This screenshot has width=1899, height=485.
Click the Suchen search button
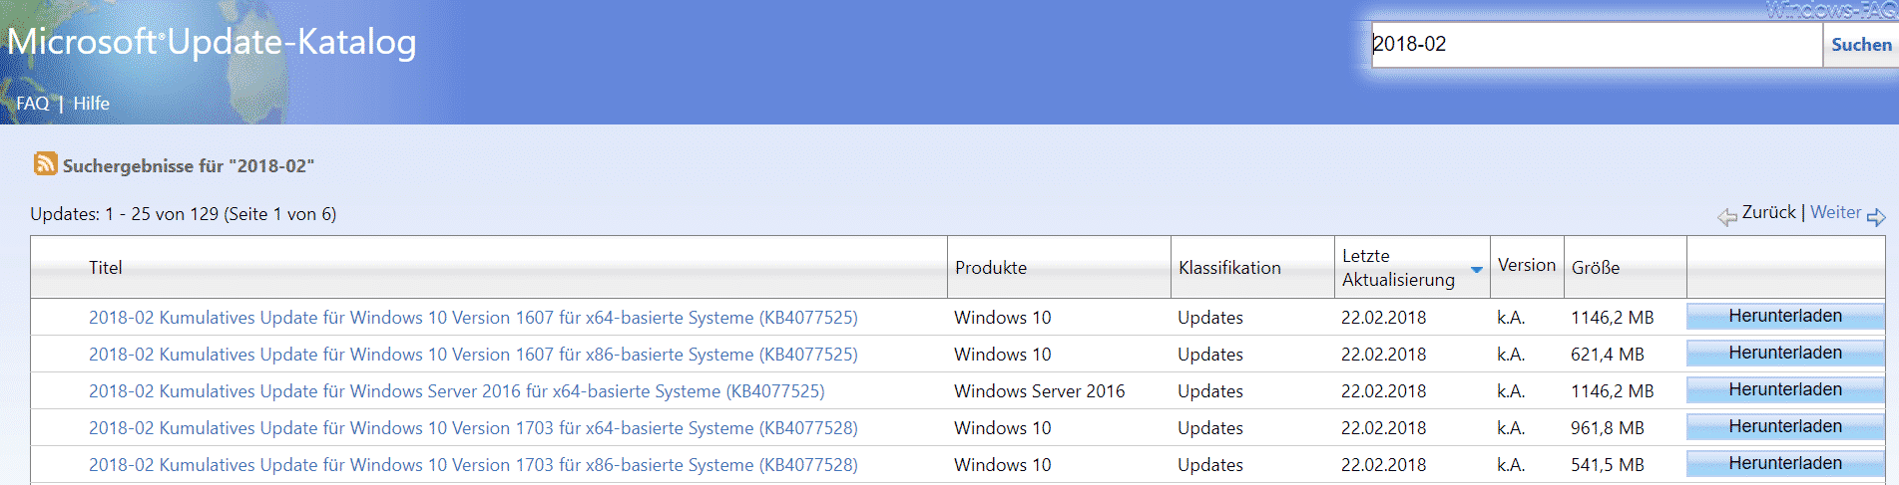[1861, 45]
